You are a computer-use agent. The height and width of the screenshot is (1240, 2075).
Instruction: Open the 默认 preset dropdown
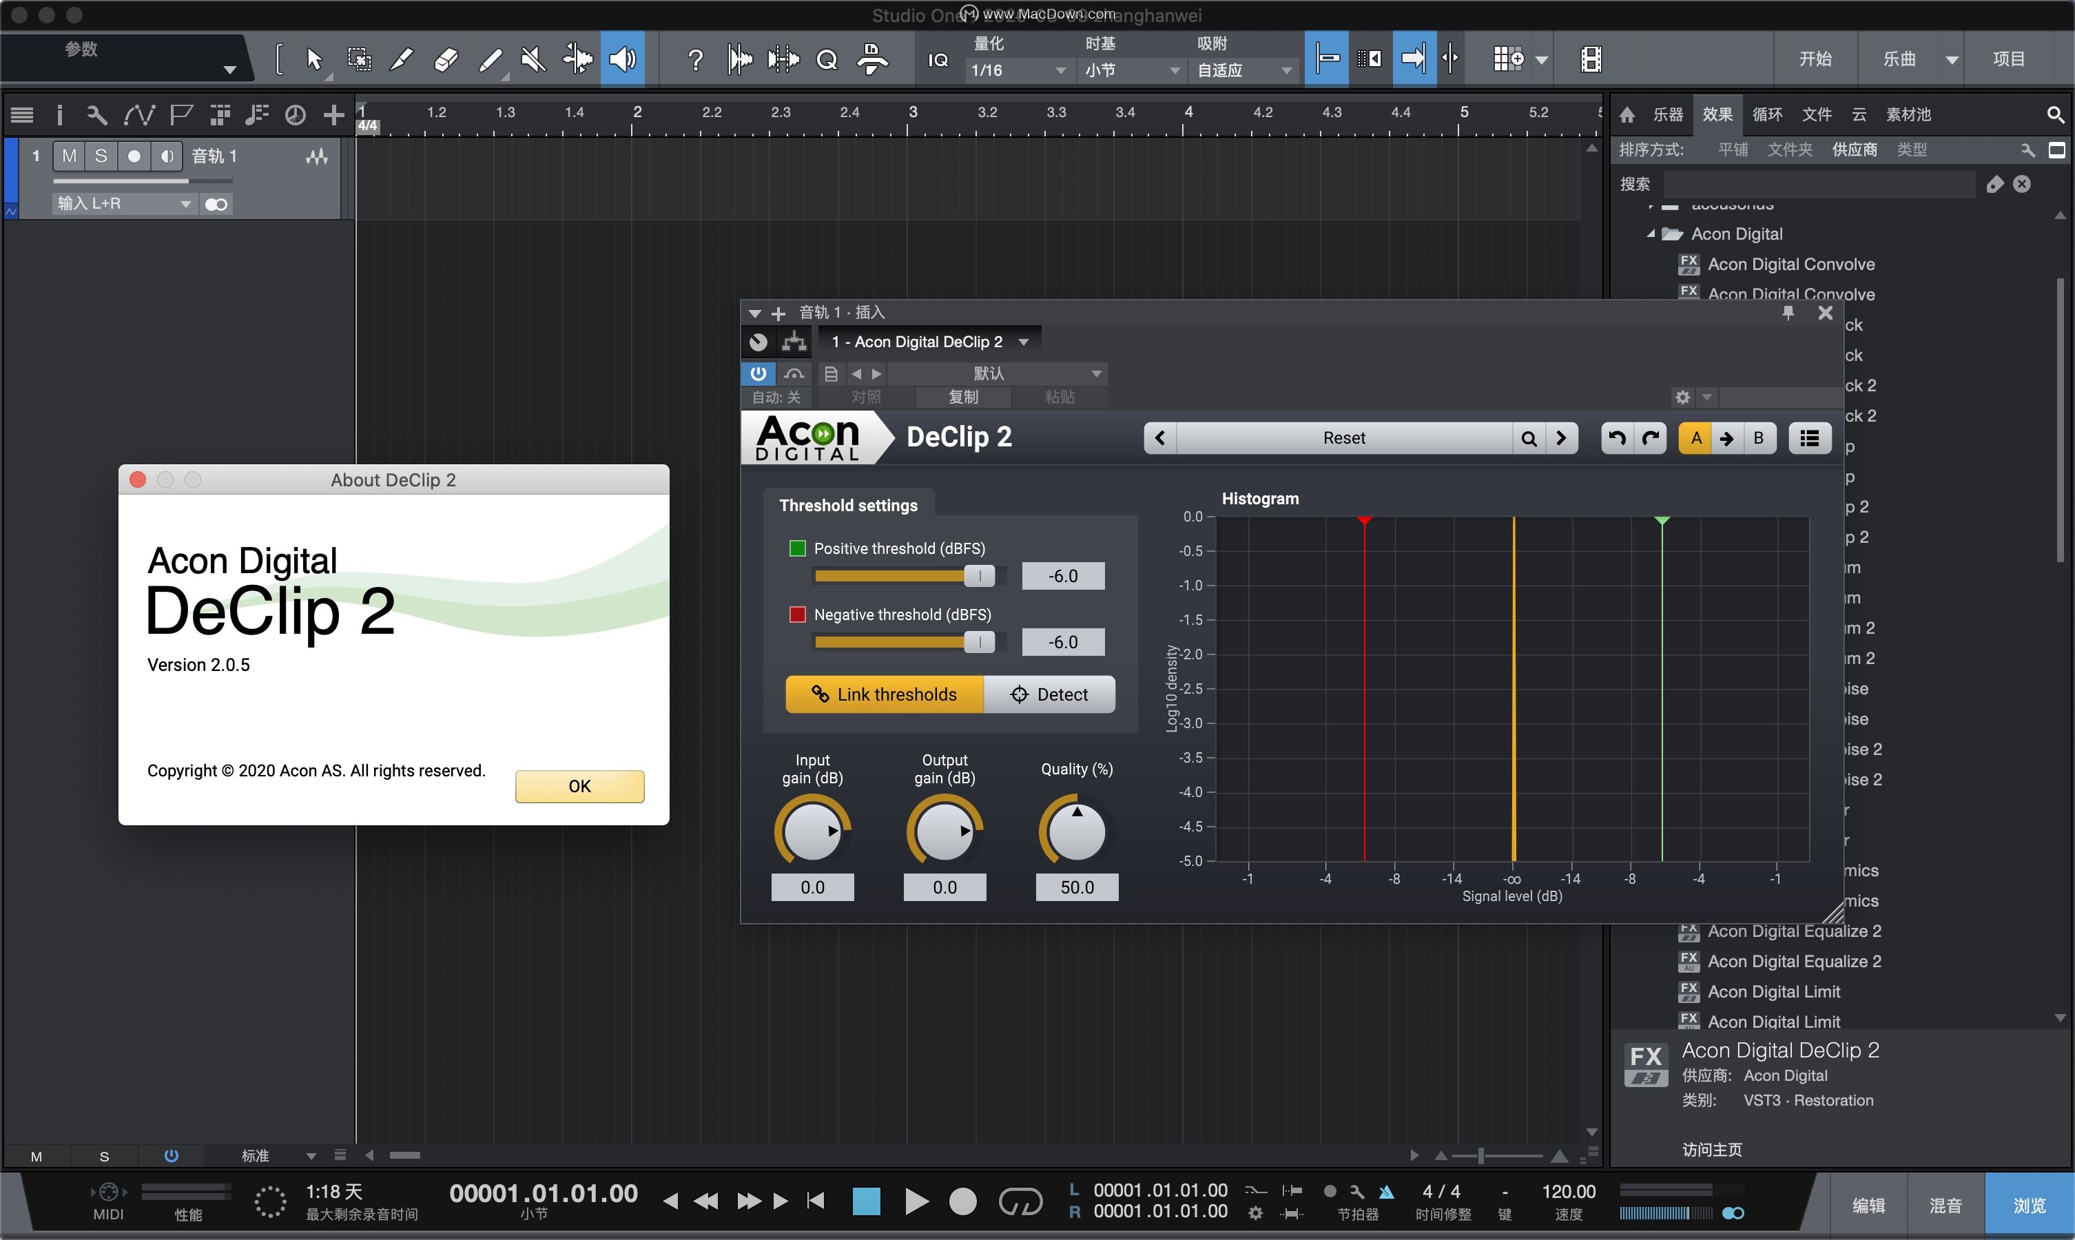[x=998, y=373]
